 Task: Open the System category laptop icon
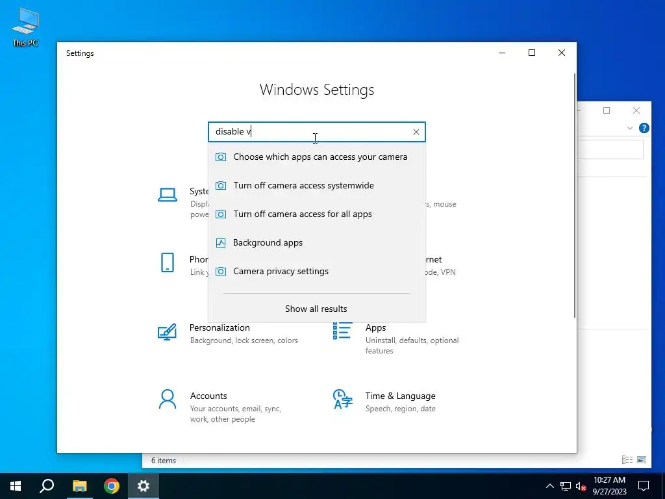pos(168,195)
